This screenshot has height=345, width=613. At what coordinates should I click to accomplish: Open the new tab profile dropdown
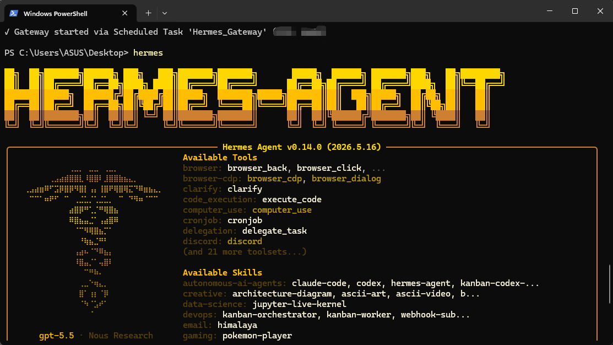(165, 13)
